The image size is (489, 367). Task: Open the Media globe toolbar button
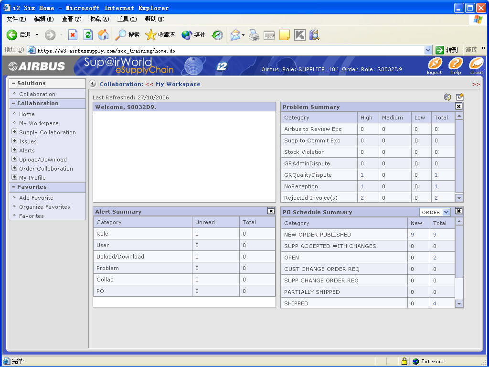(x=193, y=35)
